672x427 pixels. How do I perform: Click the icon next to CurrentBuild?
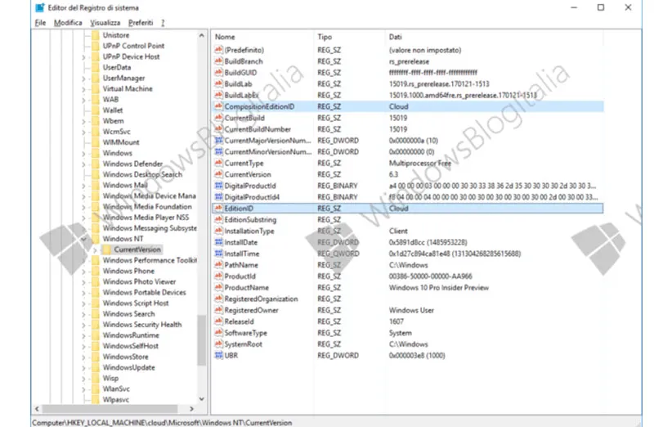[218, 118]
